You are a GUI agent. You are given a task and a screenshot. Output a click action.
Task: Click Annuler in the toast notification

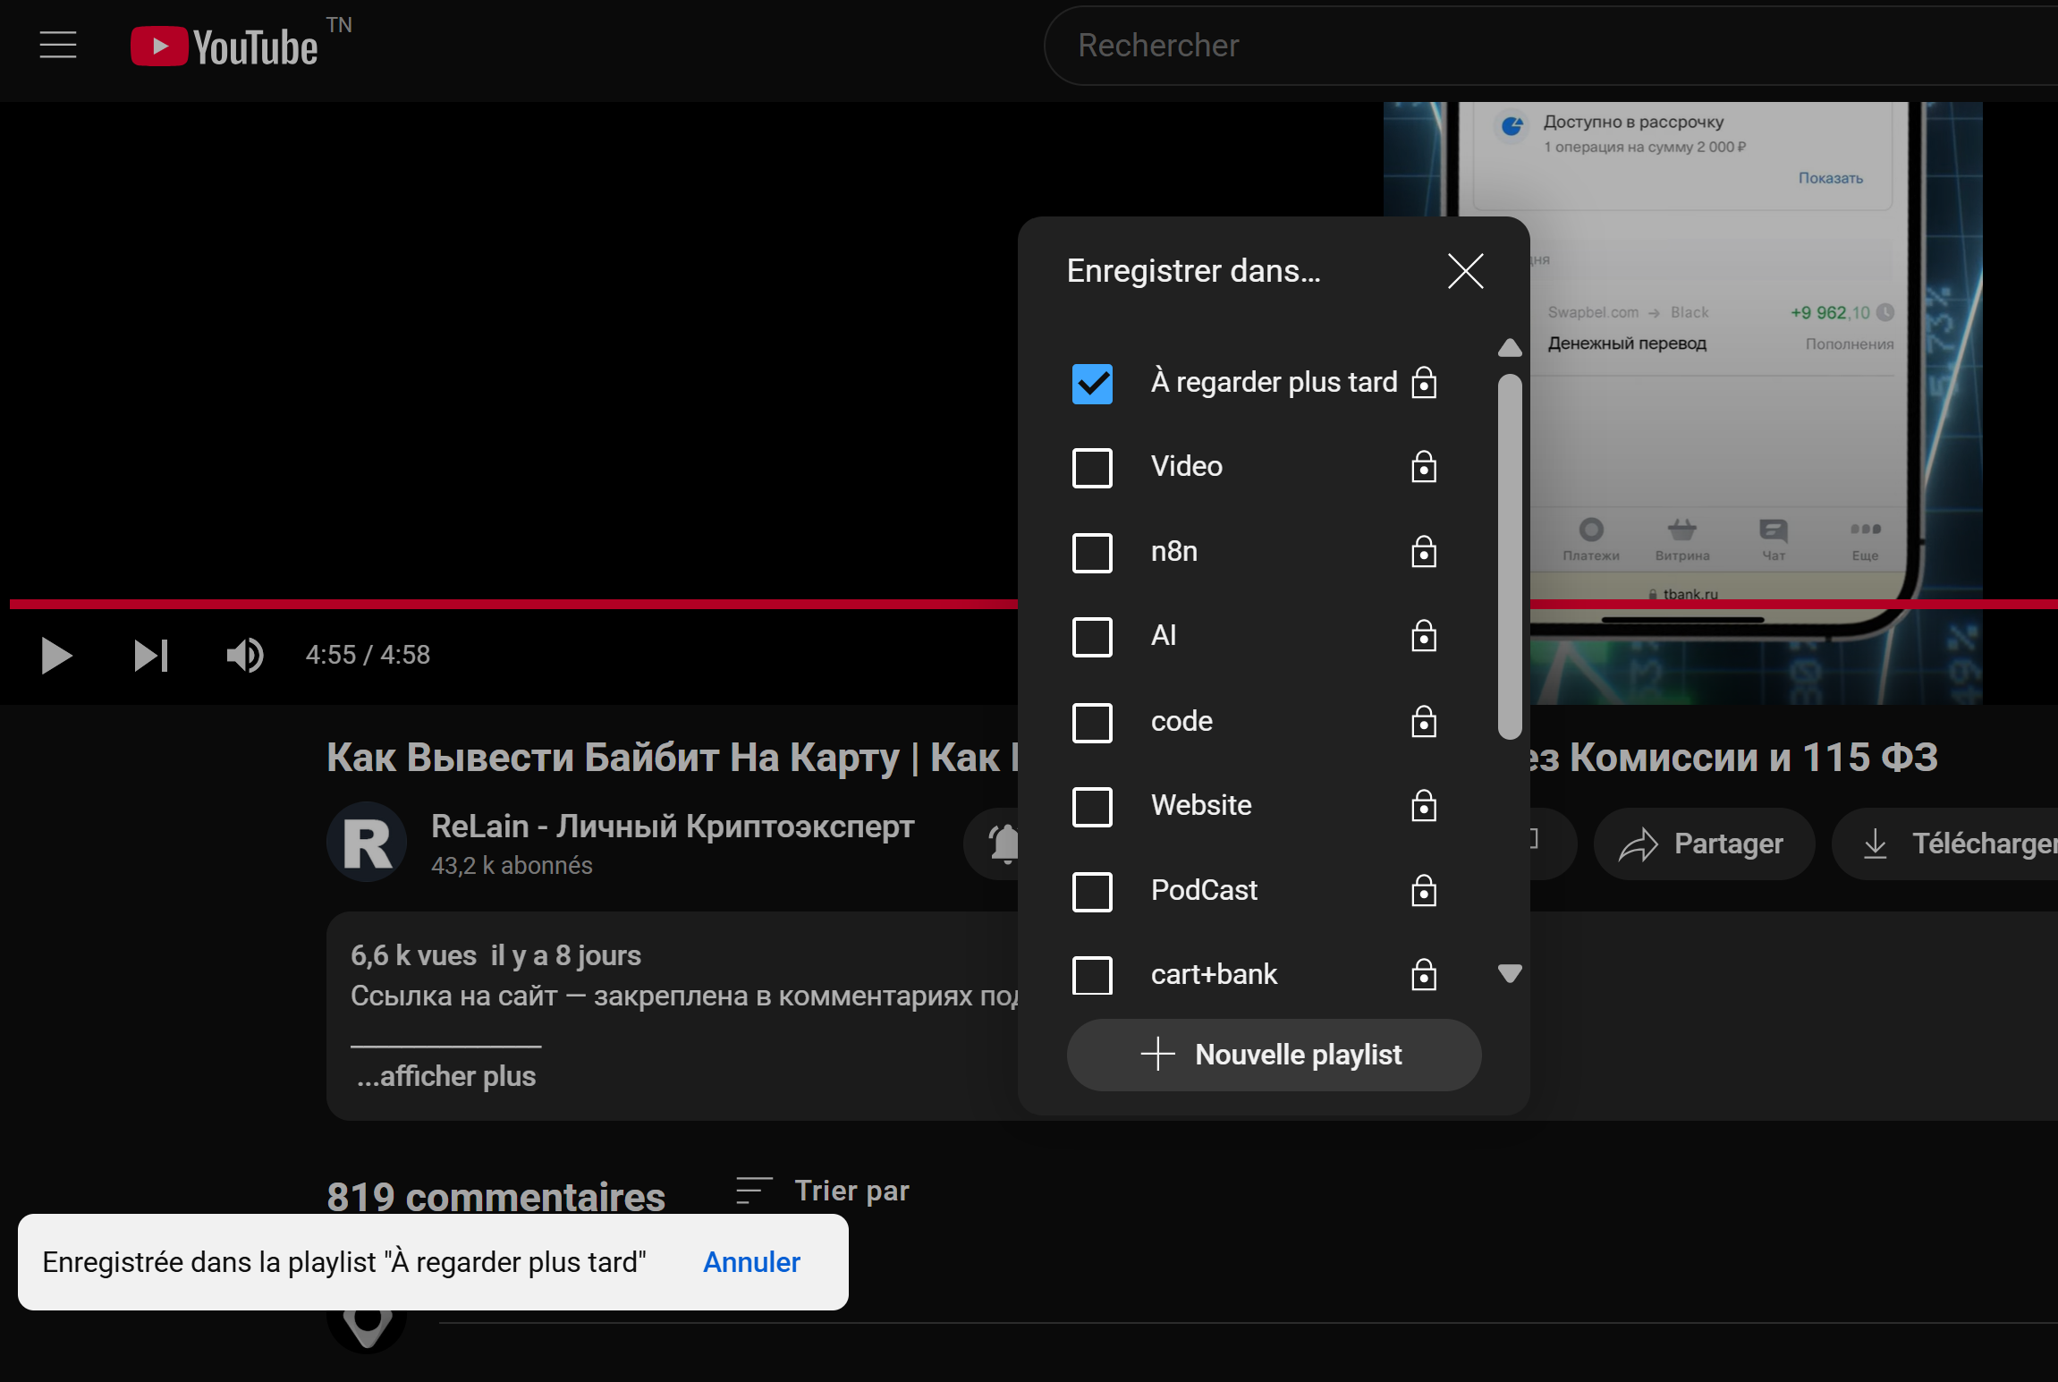(751, 1262)
